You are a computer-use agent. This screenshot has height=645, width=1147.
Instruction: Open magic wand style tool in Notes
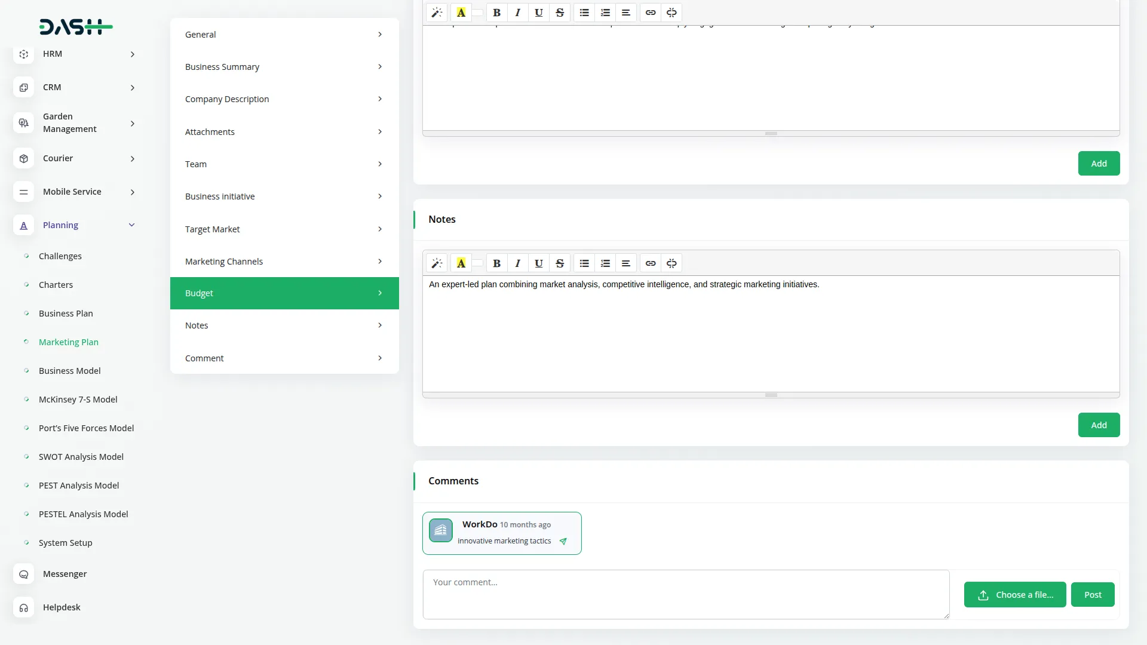[437, 263]
